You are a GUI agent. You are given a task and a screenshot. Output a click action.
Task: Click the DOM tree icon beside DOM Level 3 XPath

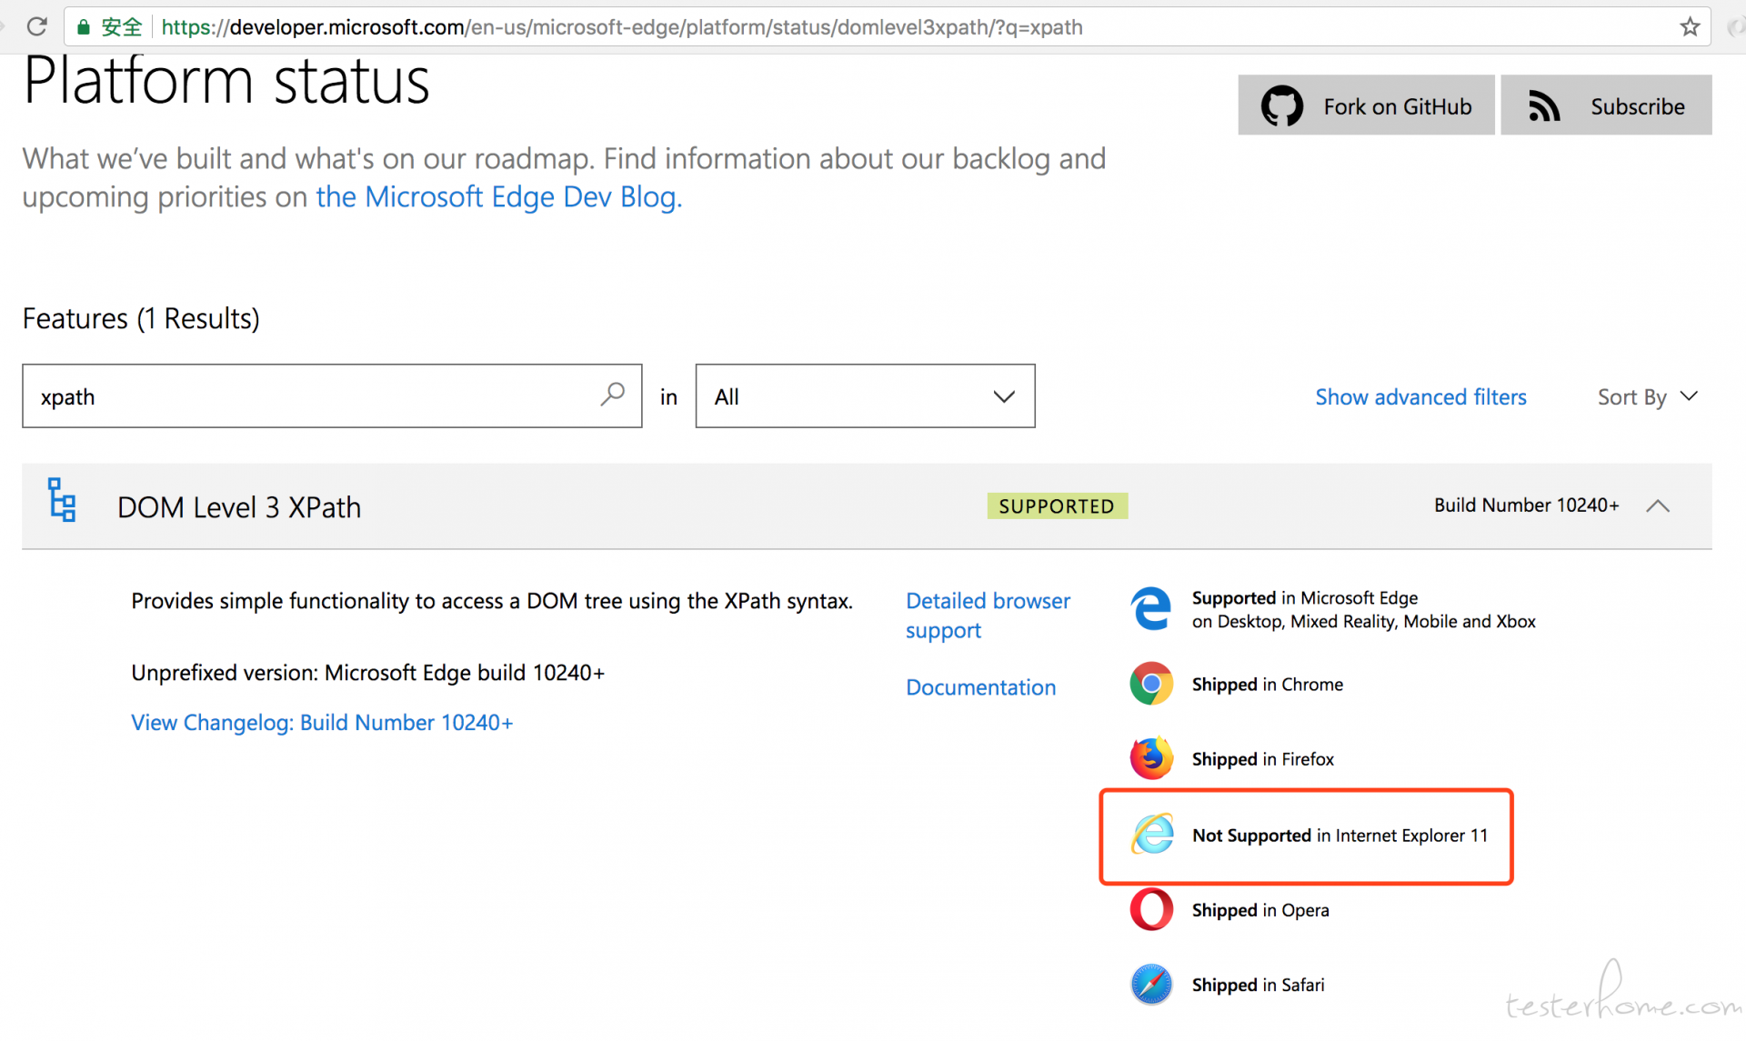[x=62, y=500]
